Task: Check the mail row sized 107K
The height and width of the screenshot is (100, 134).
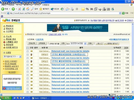Action: pyautogui.click(x=28, y=78)
